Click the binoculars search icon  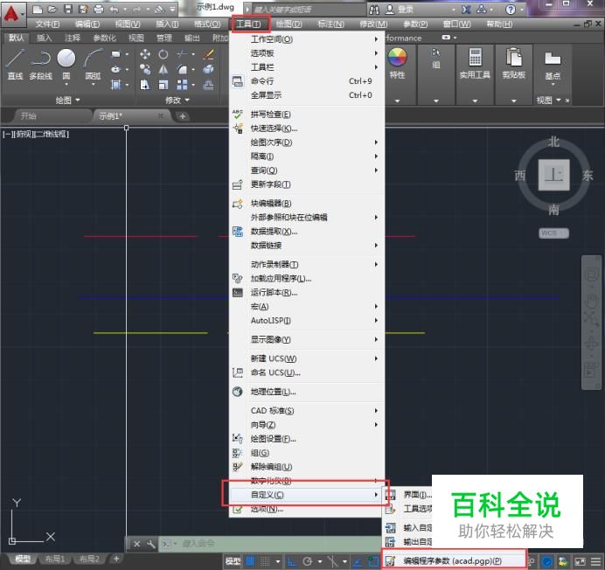coord(373,10)
